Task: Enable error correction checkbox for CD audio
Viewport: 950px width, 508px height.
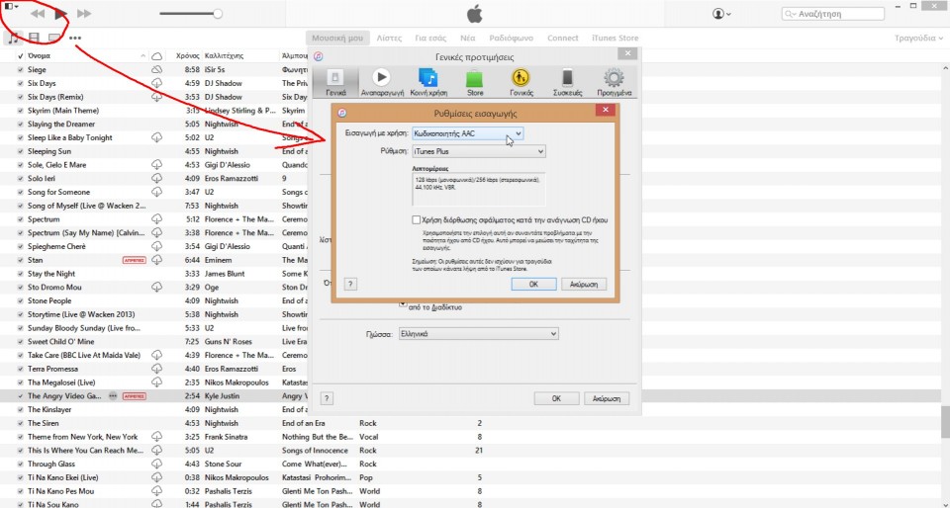Action: (417, 220)
